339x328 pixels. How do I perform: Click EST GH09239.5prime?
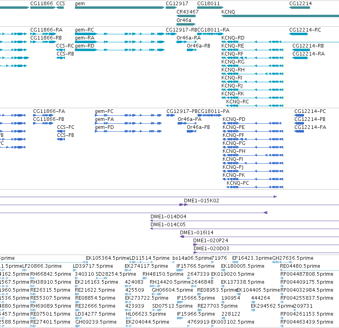coord(96,322)
